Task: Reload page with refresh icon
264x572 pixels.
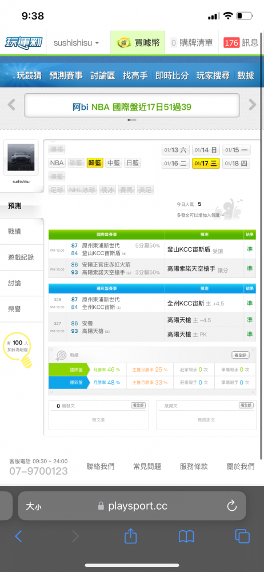Action: point(232,506)
